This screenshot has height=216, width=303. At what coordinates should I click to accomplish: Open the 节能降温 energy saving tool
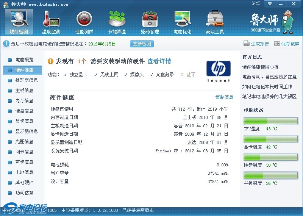coord(117,22)
